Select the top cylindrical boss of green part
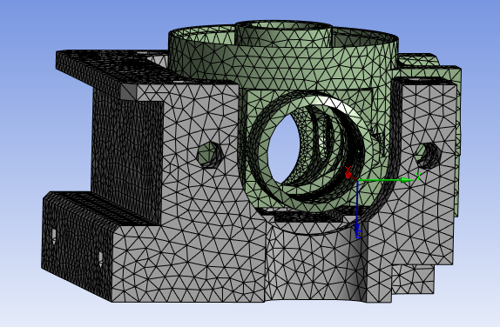500x327 pixels. point(283,33)
